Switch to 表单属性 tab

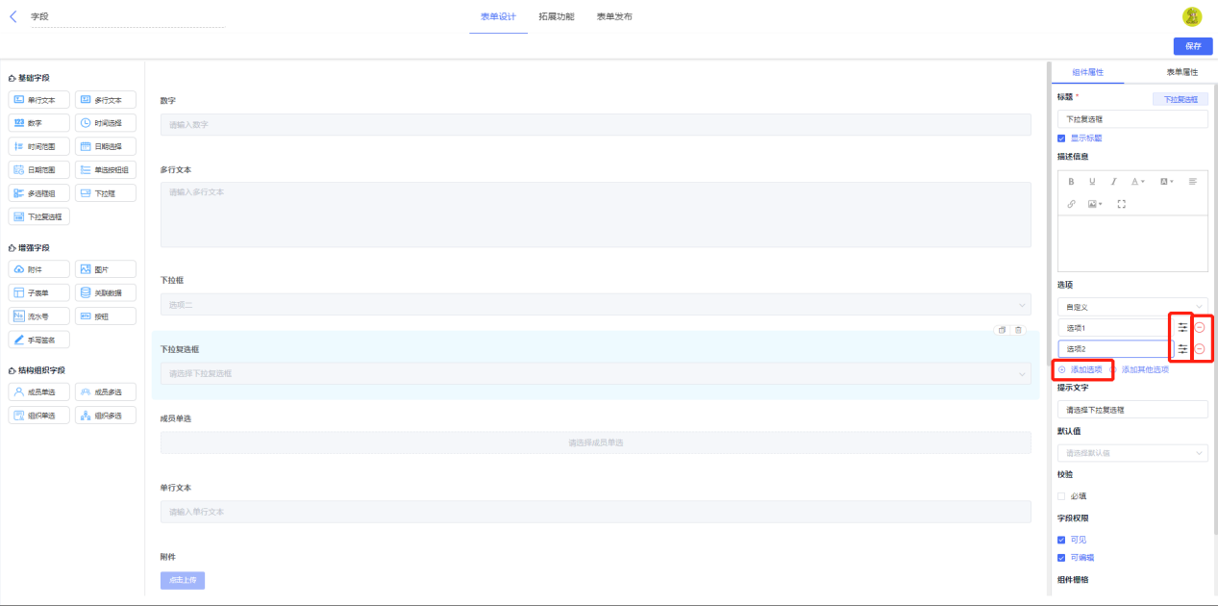pyautogui.click(x=1181, y=72)
